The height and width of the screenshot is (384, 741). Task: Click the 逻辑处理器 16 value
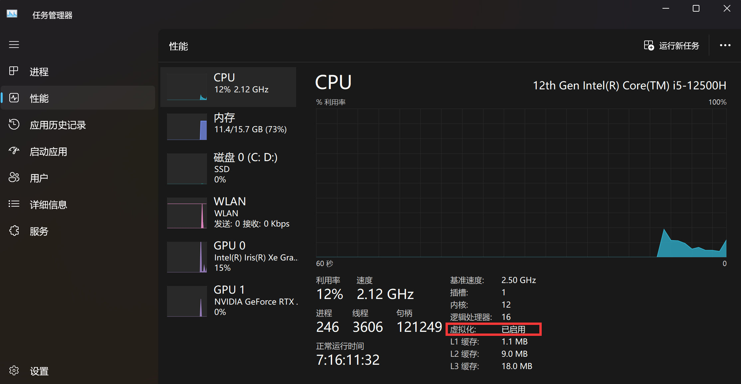point(506,317)
